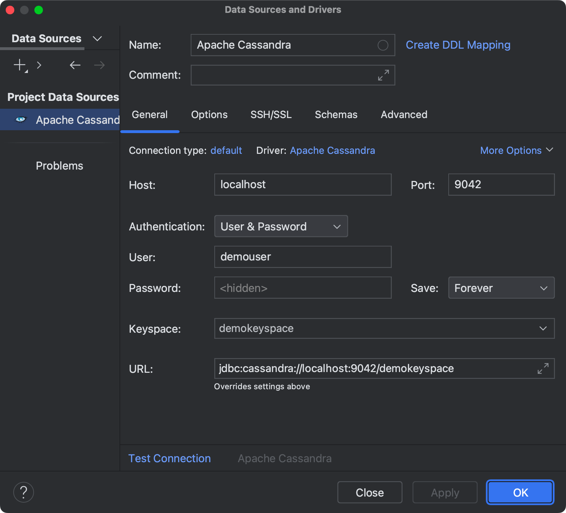The width and height of the screenshot is (566, 513).
Task: Click into the Host input field
Action: click(x=303, y=185)
